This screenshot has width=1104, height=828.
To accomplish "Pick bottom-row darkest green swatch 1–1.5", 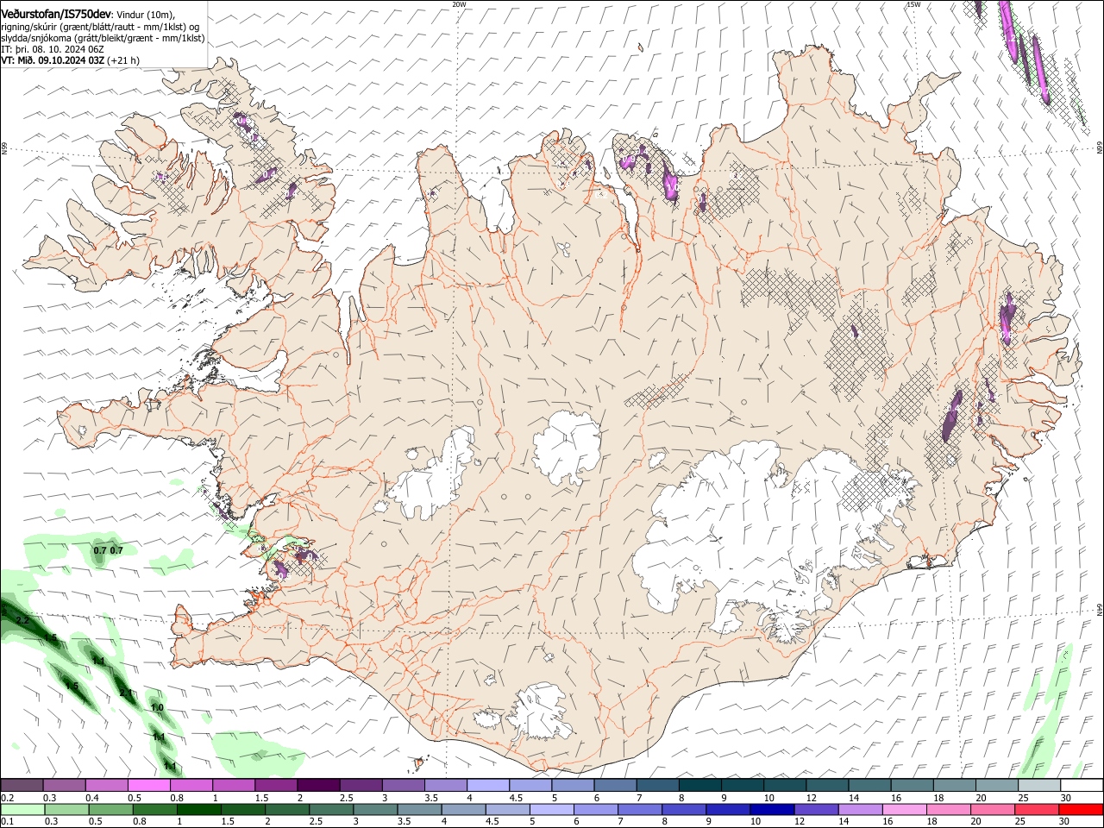I will click(x=199, y=810).
